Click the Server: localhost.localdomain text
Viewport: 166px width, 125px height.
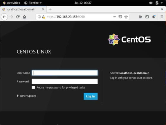tap(130, 73)
